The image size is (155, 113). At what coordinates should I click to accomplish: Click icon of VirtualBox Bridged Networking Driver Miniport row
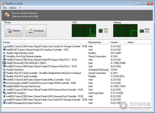click(x=4, y=73)
